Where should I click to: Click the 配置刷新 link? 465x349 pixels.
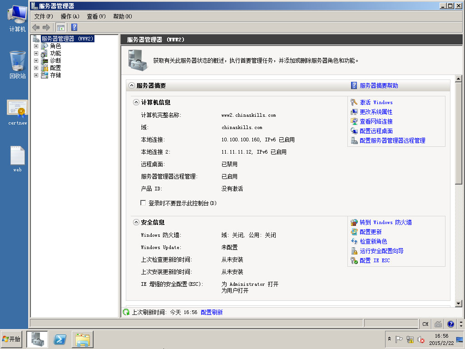(x=212, y=312)
